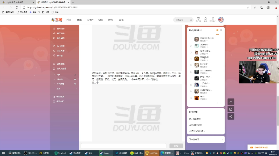
Task: Click the comment send button
Action: click(176, 146)
